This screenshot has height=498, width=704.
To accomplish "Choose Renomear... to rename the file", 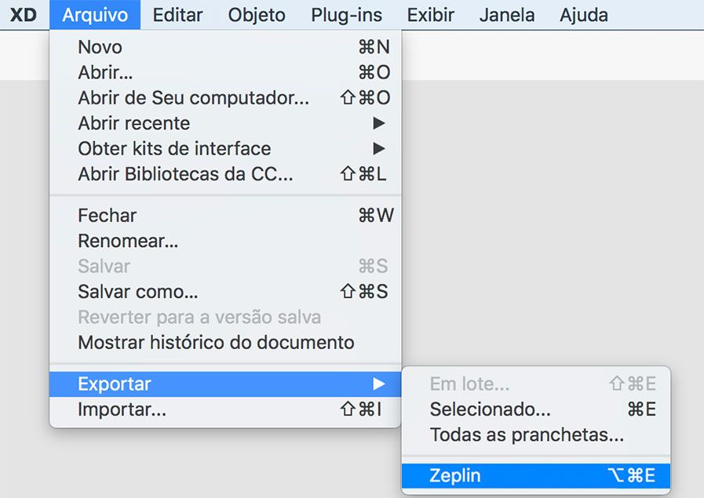I will [x=127, y=241].
